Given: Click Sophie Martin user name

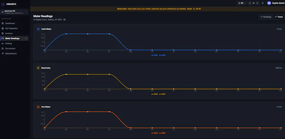Looking at the screenshot, I should 278,3.
